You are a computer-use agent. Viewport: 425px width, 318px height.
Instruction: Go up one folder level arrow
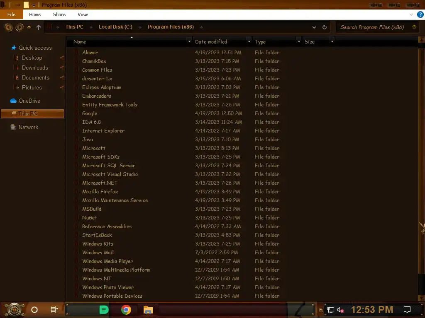pyautogui.click(x=39, y=27)
